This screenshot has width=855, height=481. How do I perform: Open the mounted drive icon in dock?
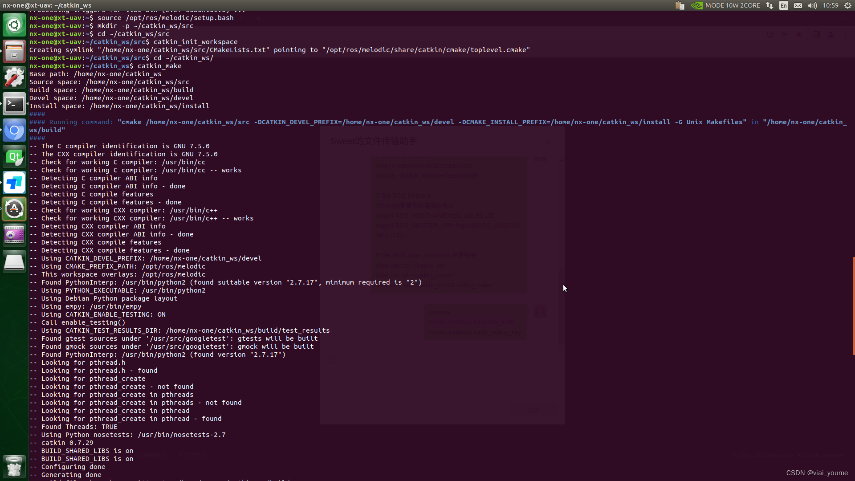click(14, 261)
